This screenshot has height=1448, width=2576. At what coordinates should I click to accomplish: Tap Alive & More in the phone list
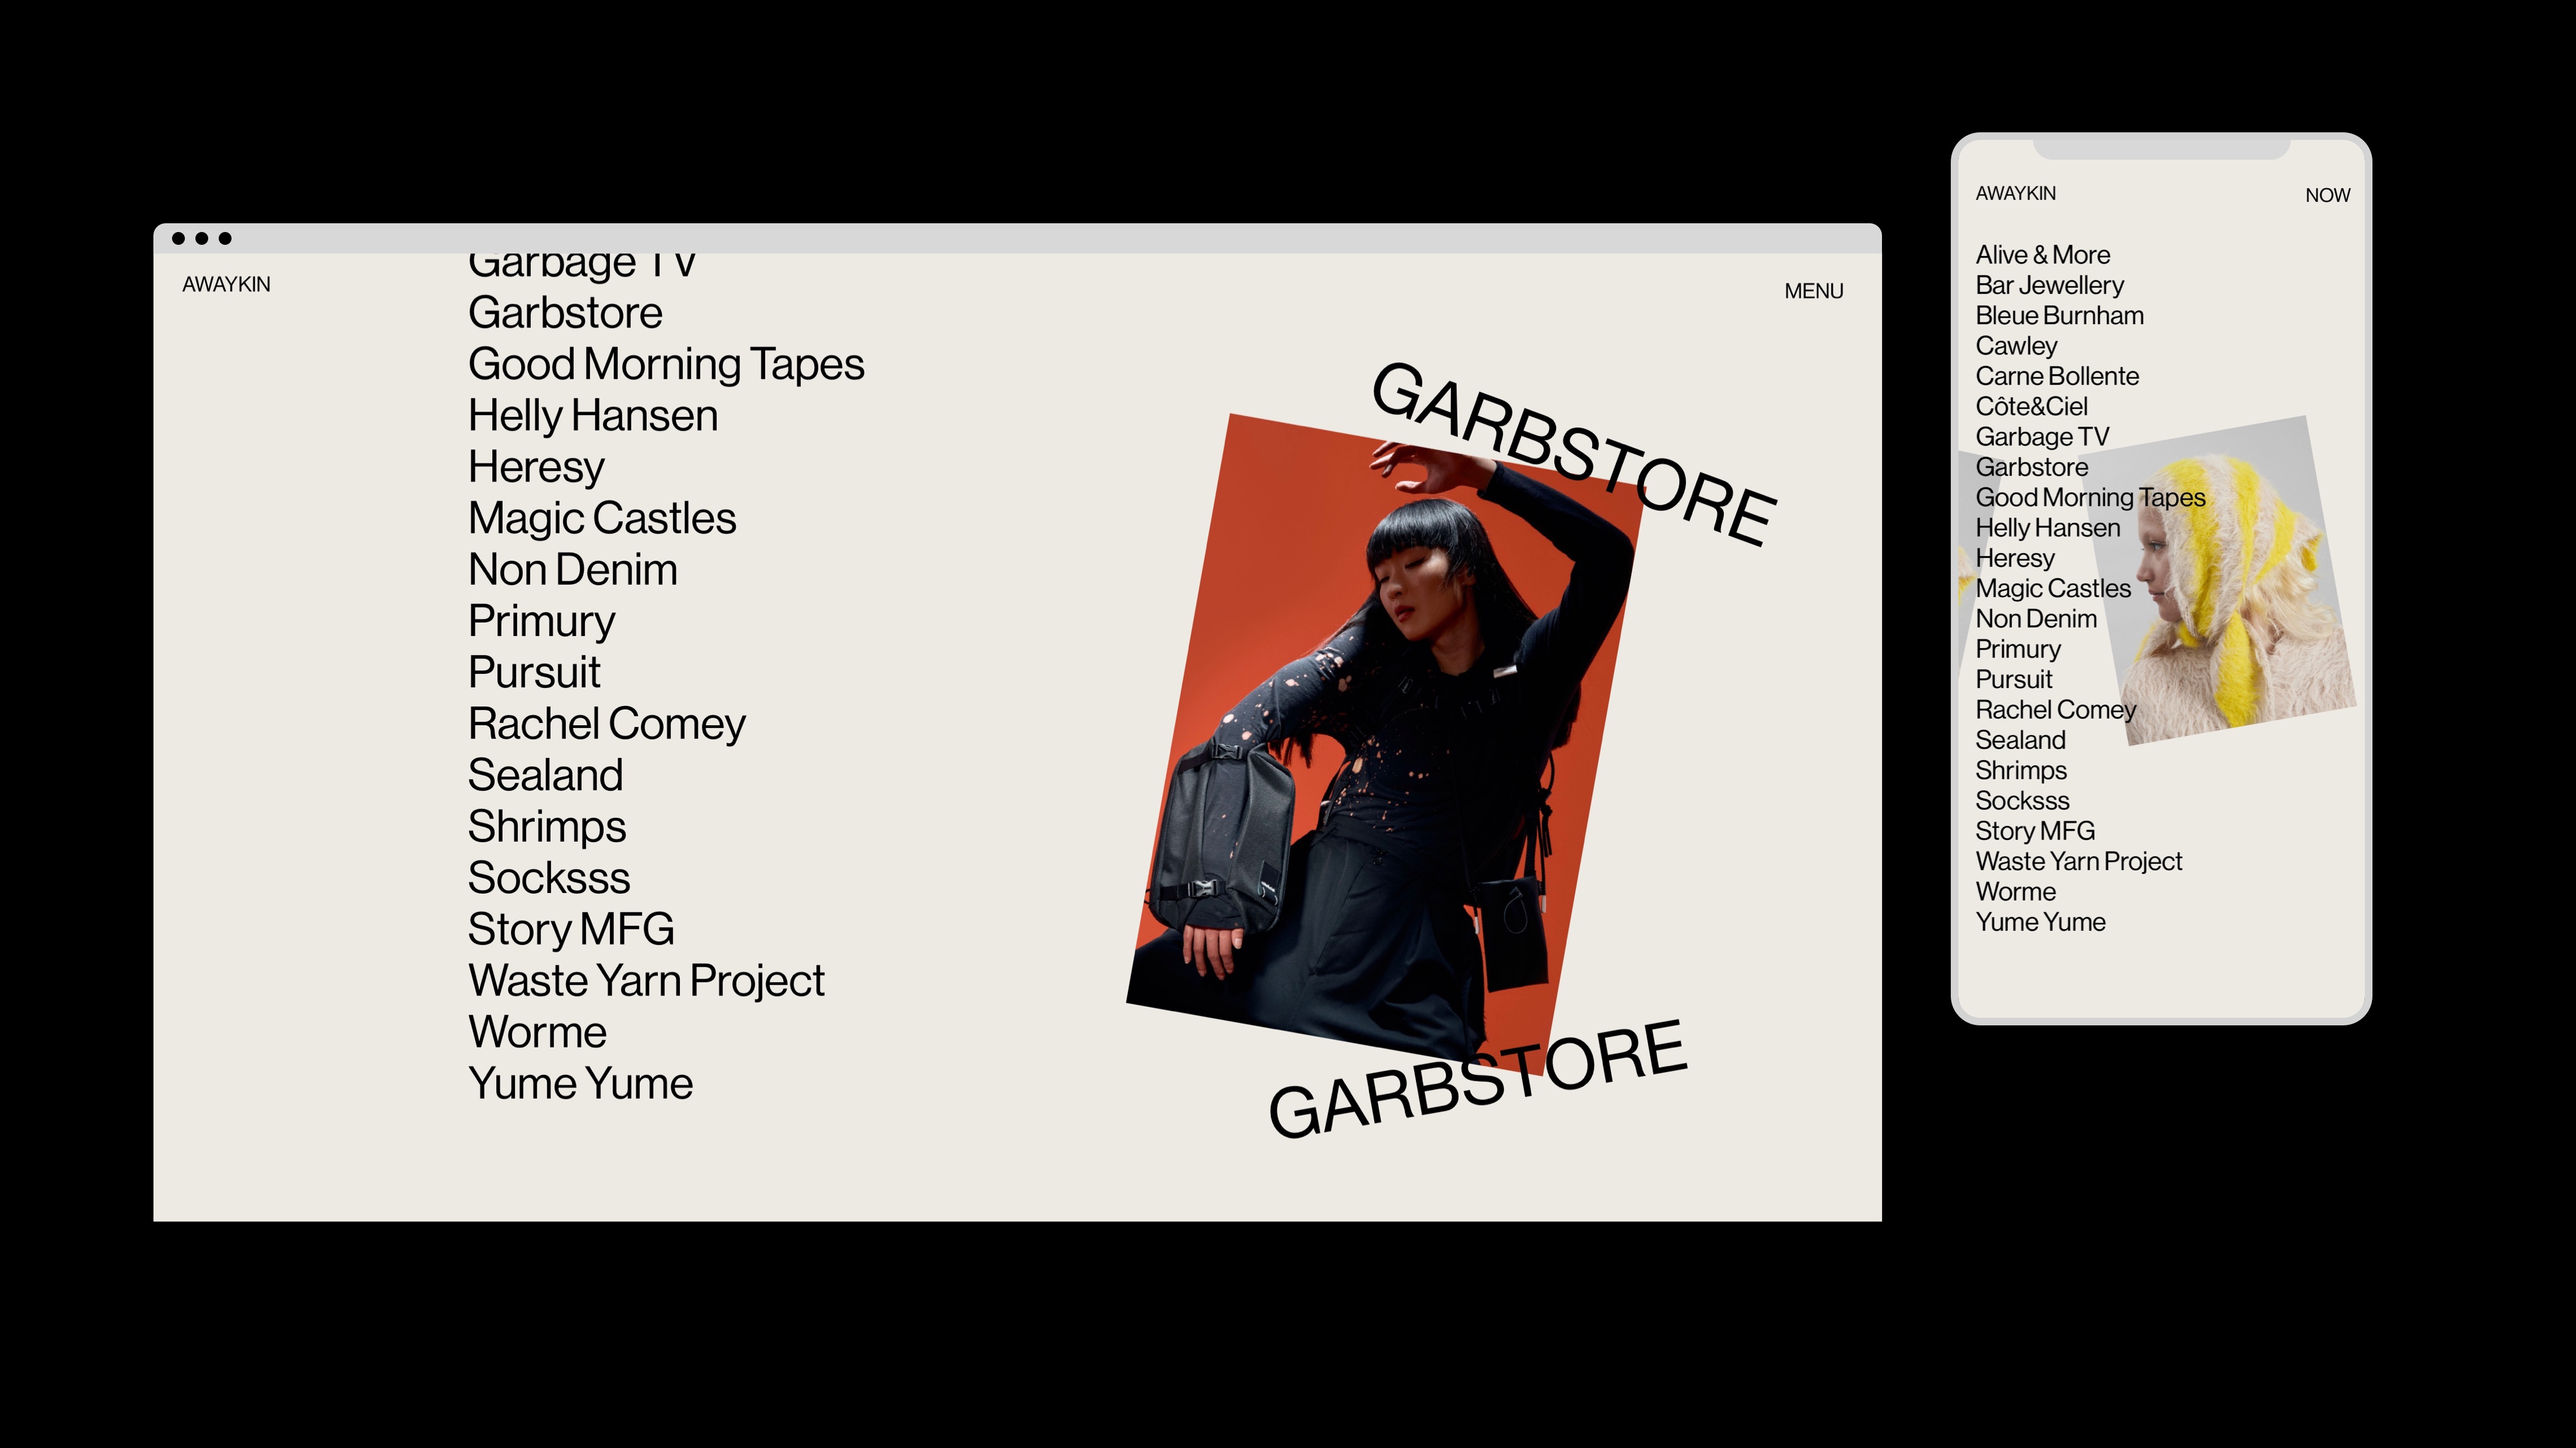click(2042, 255)
